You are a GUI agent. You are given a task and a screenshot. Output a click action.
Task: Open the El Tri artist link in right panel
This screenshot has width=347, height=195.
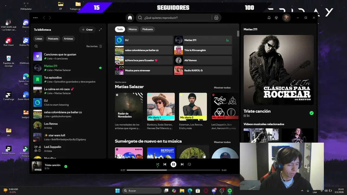246,116
